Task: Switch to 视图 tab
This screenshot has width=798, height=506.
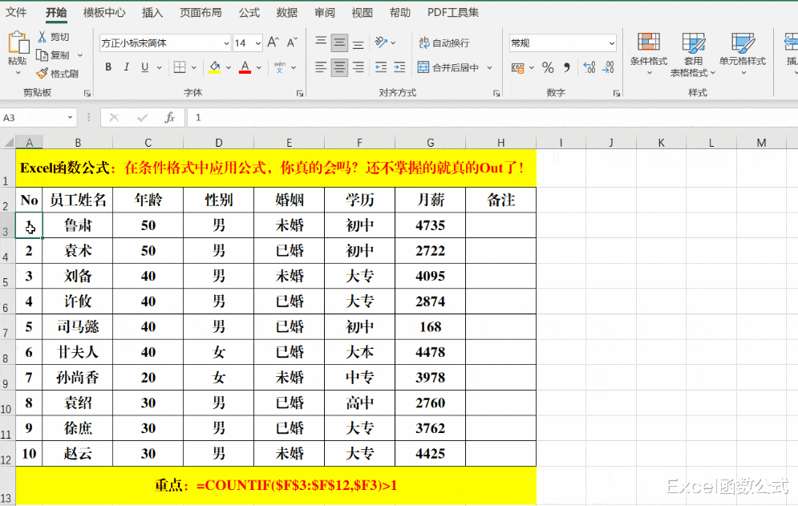Action: point(363,12)
